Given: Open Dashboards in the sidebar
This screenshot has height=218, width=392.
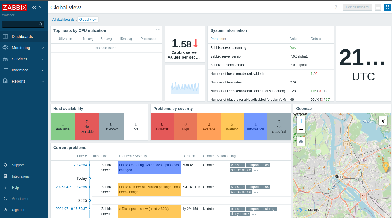Looking at the screenshot, I should 22,37.
